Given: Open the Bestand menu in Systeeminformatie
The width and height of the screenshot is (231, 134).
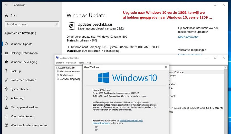Looking at the screenshot, I should 60,63.
